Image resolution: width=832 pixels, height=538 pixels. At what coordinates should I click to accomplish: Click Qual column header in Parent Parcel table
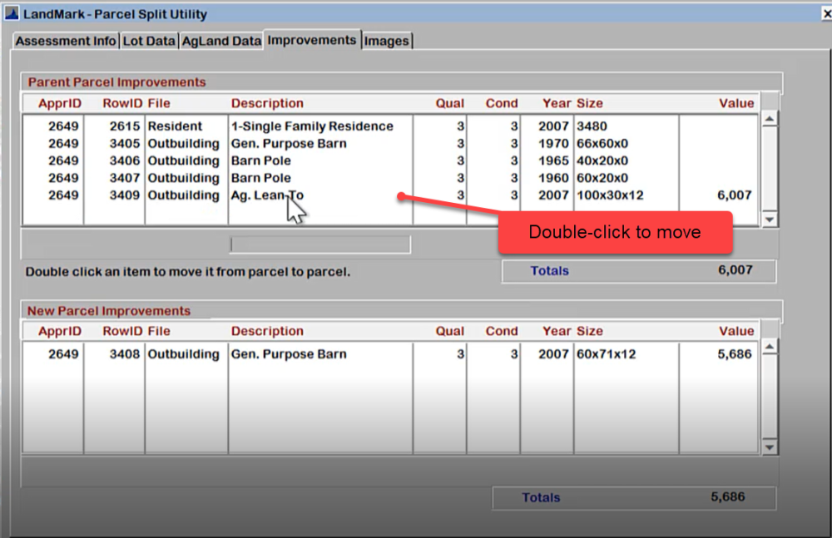[449, 103]
